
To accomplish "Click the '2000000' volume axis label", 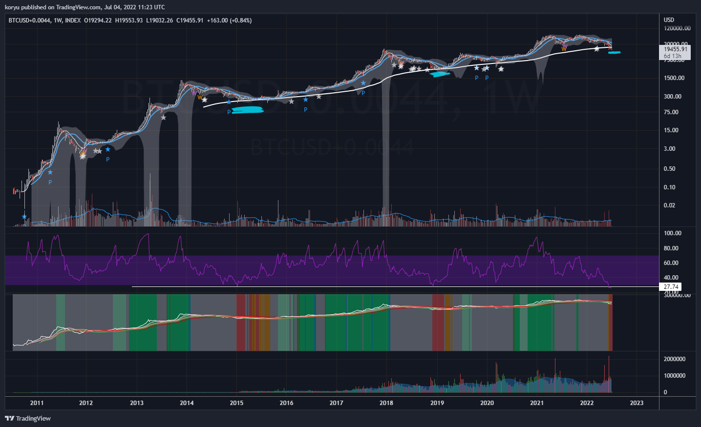I will [675, 359].
